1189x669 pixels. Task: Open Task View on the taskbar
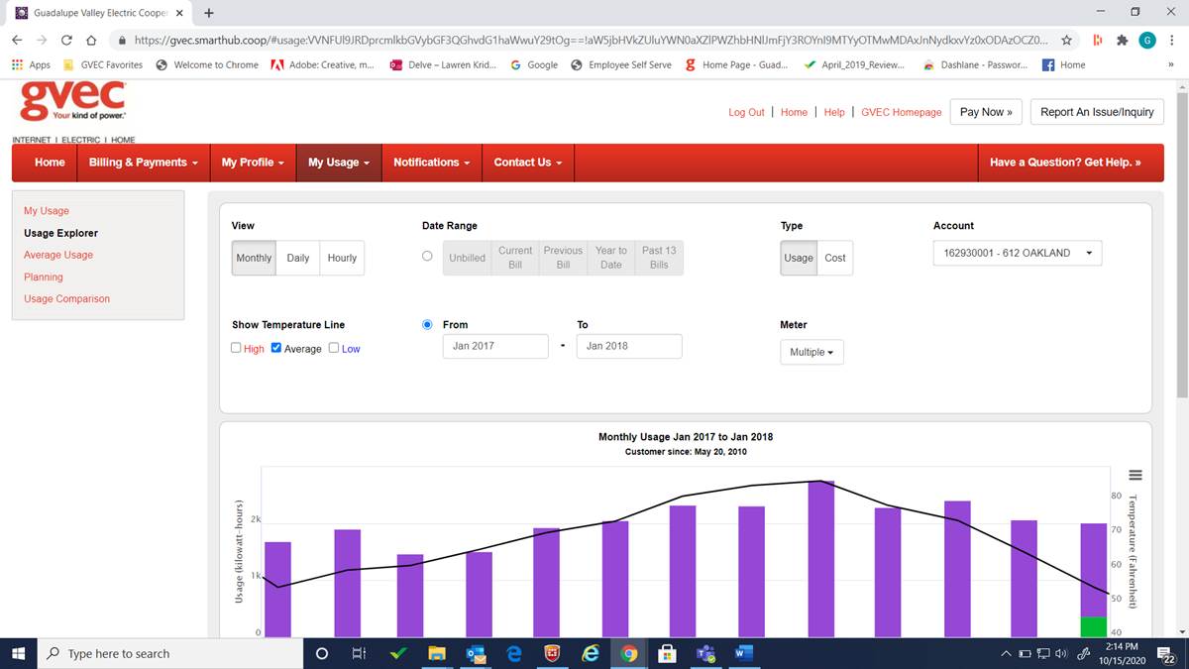[x=360, y=653]
